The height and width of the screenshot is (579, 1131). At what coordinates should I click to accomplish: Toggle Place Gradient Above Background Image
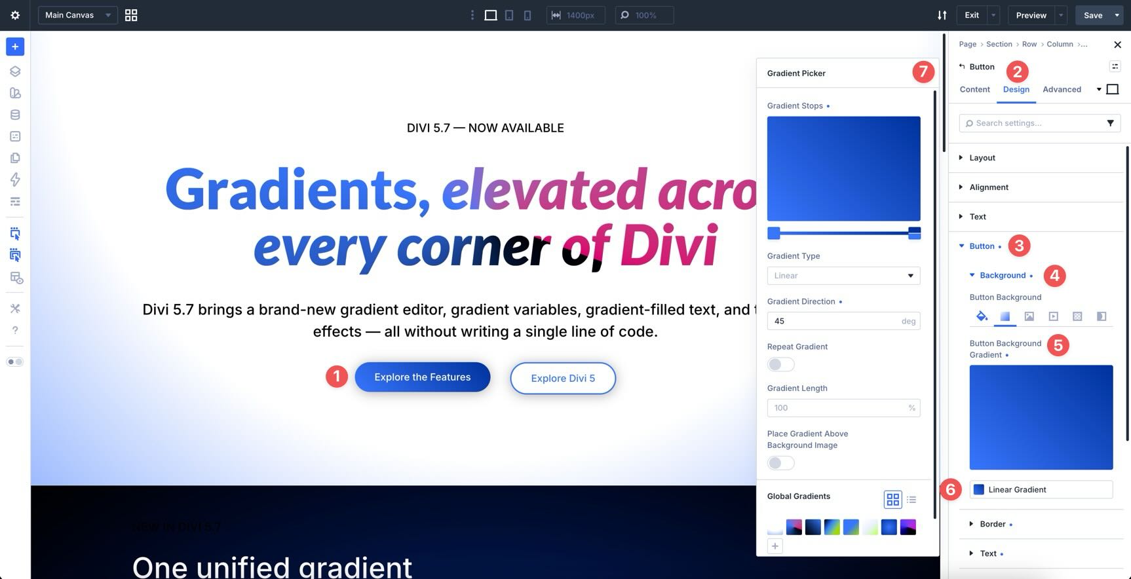780,463
